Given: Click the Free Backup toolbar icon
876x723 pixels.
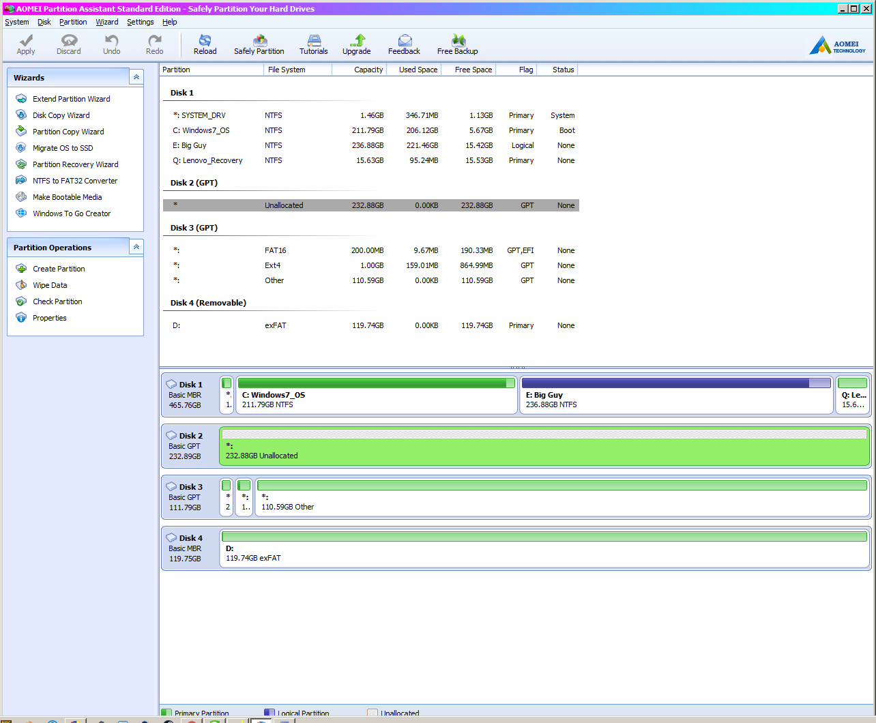Looking at the screenshot, I should point(458,41).
